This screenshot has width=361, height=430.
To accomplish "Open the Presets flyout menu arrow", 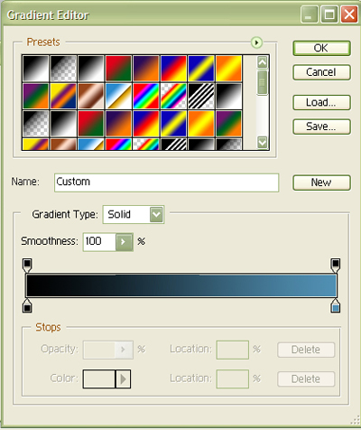I will (256, 42).
